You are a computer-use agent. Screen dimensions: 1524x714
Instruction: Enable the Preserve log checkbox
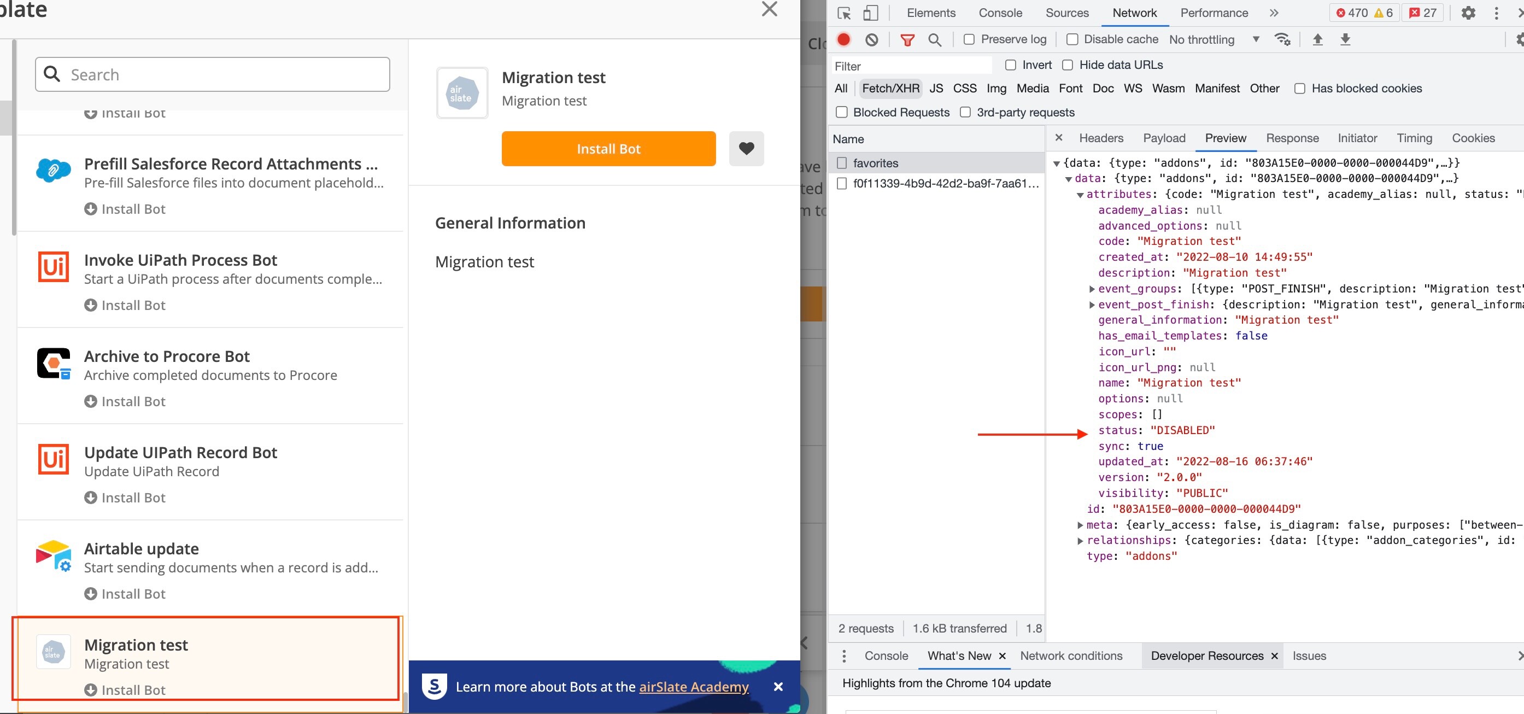969,39
